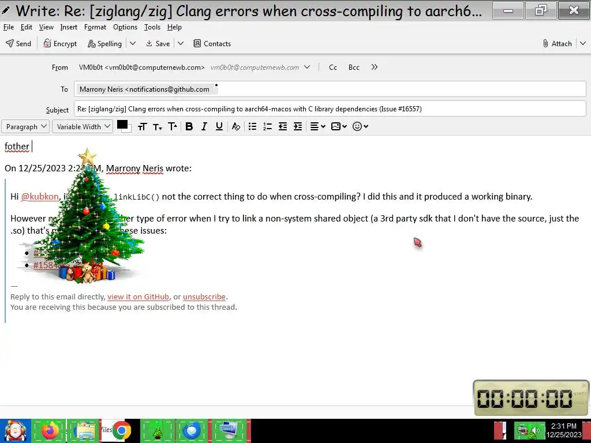Screen dimensions: 591x443
Task: Open the Santa start button
Action: pos(16,431)
